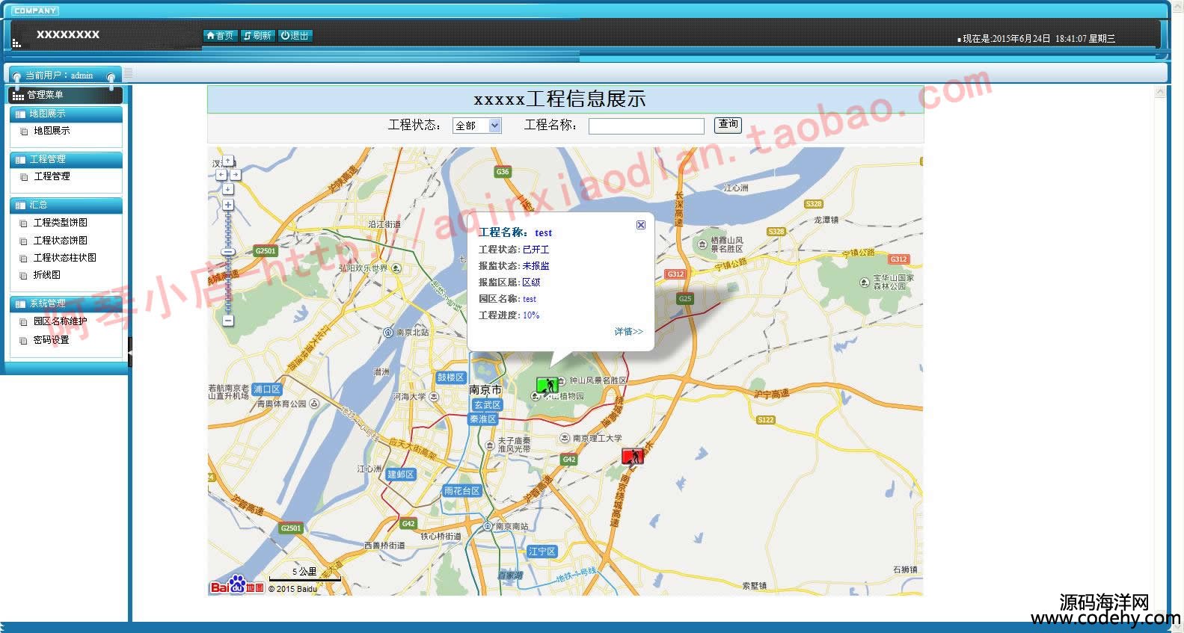Click the green construction marker on map
The width and height of the screenshot is (1184, 633).
point(547,386)
